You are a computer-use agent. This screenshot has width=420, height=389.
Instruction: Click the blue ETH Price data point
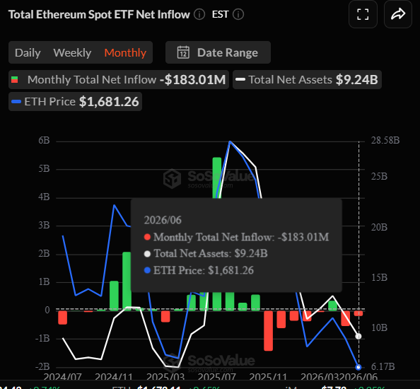(x=358, y=367)
